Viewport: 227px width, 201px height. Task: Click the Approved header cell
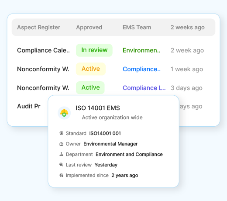89,28
